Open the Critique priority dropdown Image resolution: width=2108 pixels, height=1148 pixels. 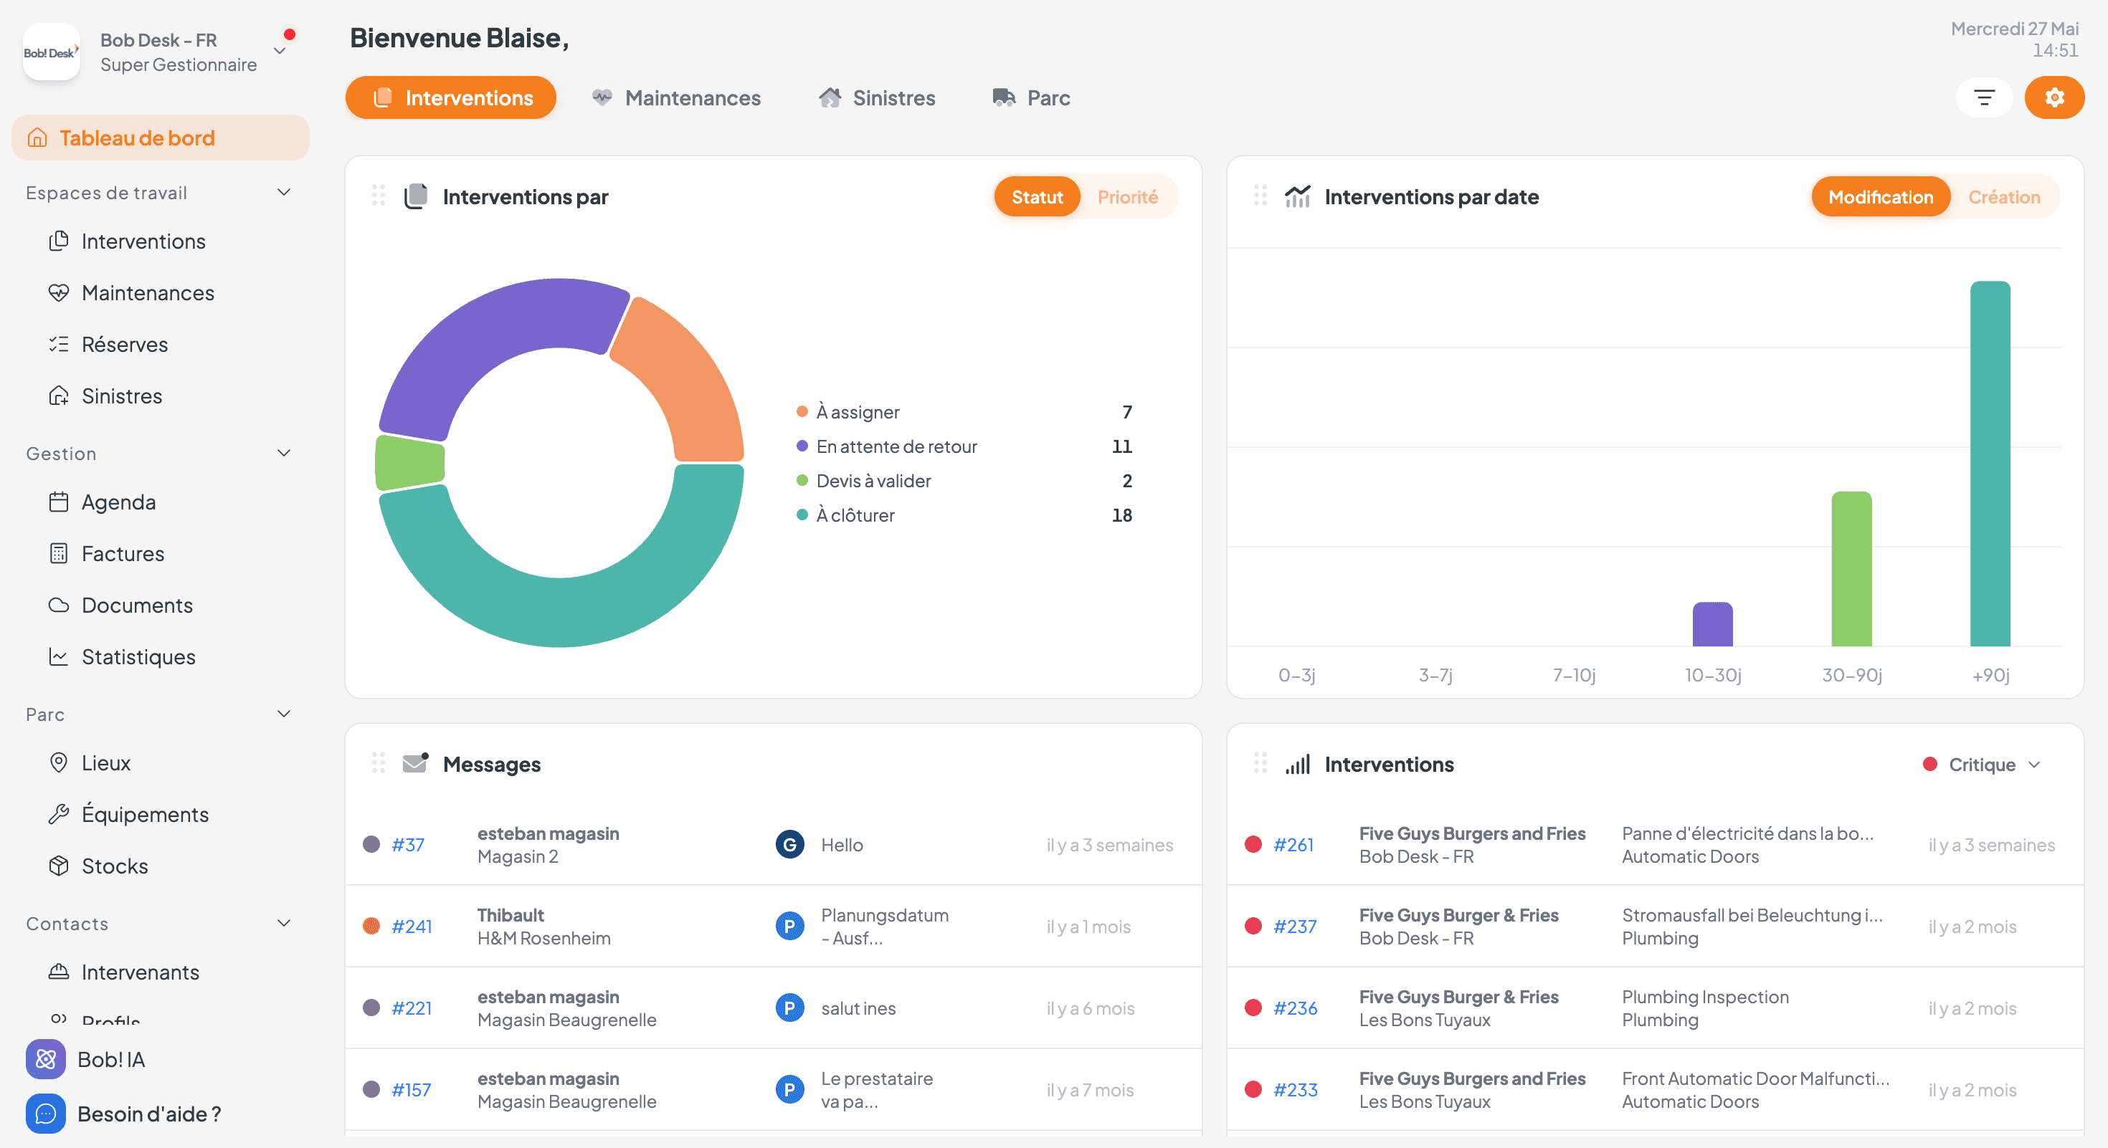pos(1982,765)
